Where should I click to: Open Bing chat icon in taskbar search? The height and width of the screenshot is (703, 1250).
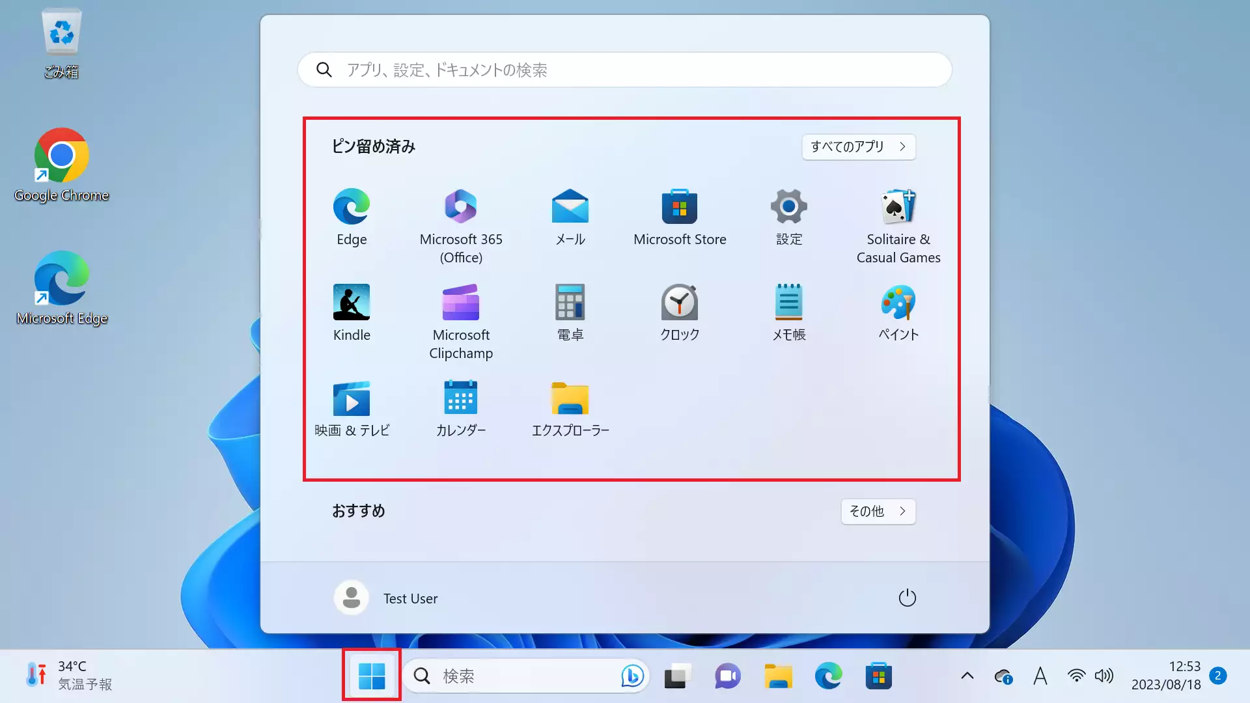(632, 676)
